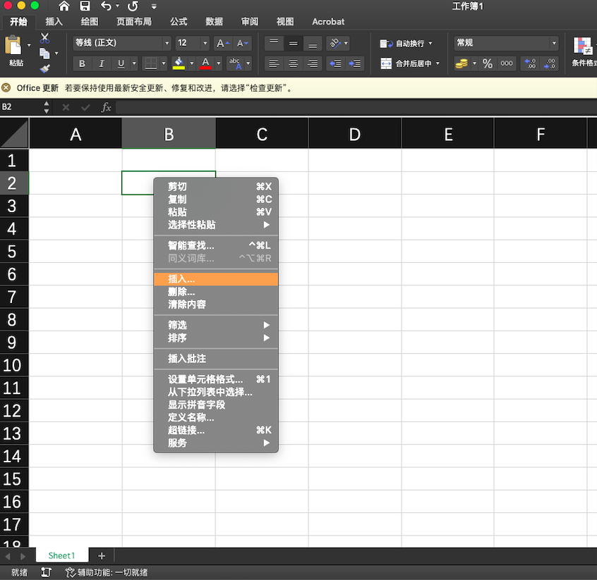This screenshot has height=580, width=597.
Task: Click the Copy icon
Action: pyautogui.click(x=44, y=54)
